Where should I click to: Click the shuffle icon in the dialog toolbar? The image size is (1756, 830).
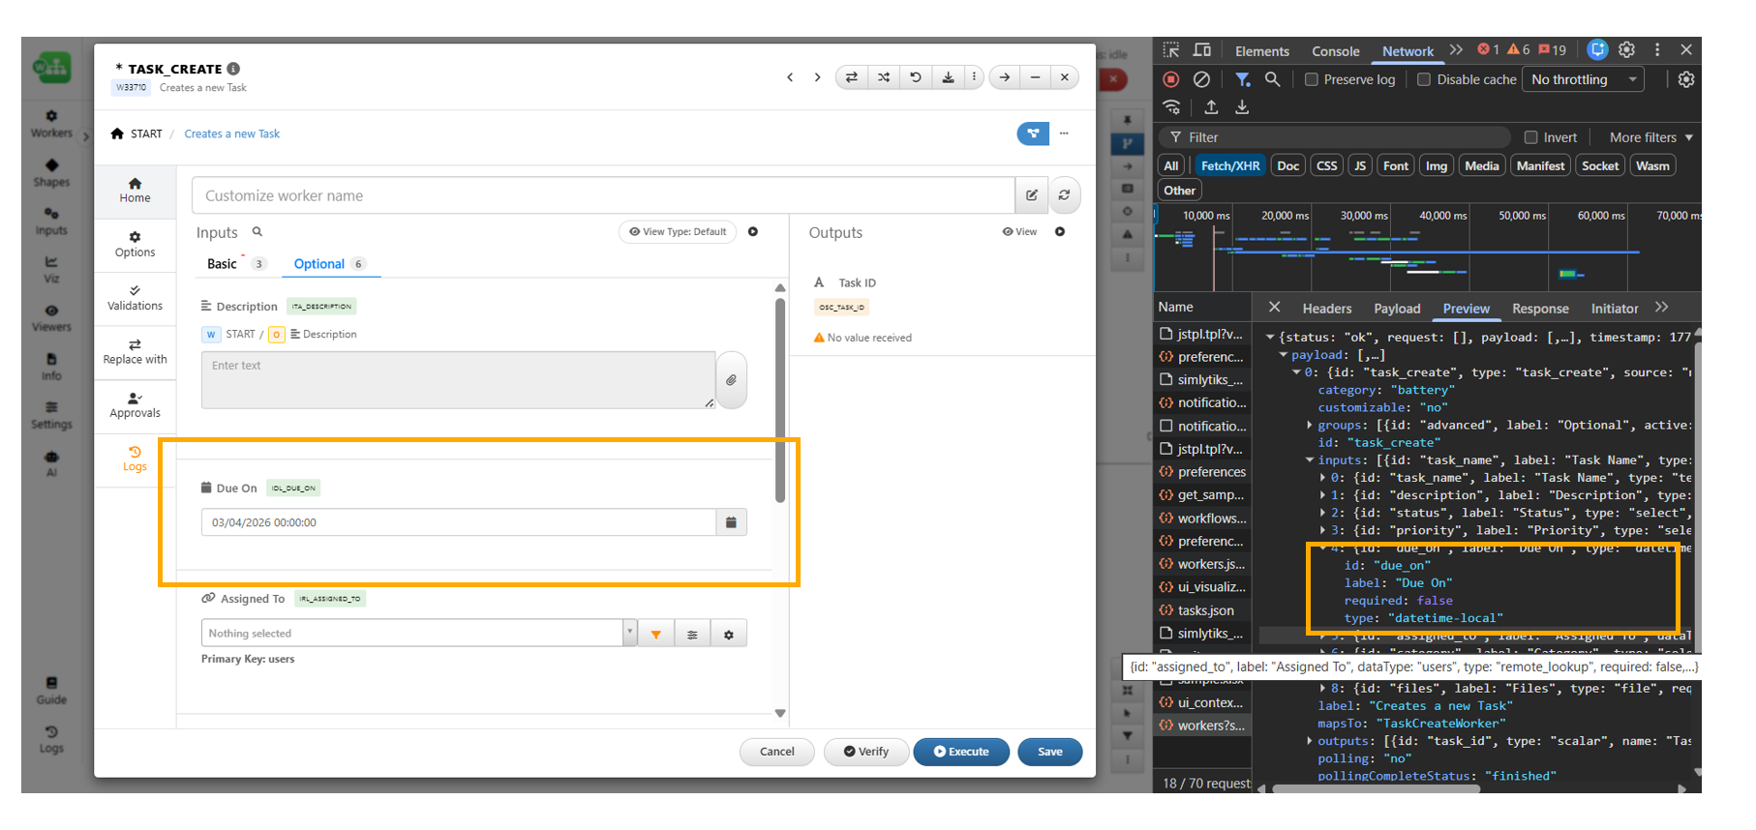(x=884, y=77)
